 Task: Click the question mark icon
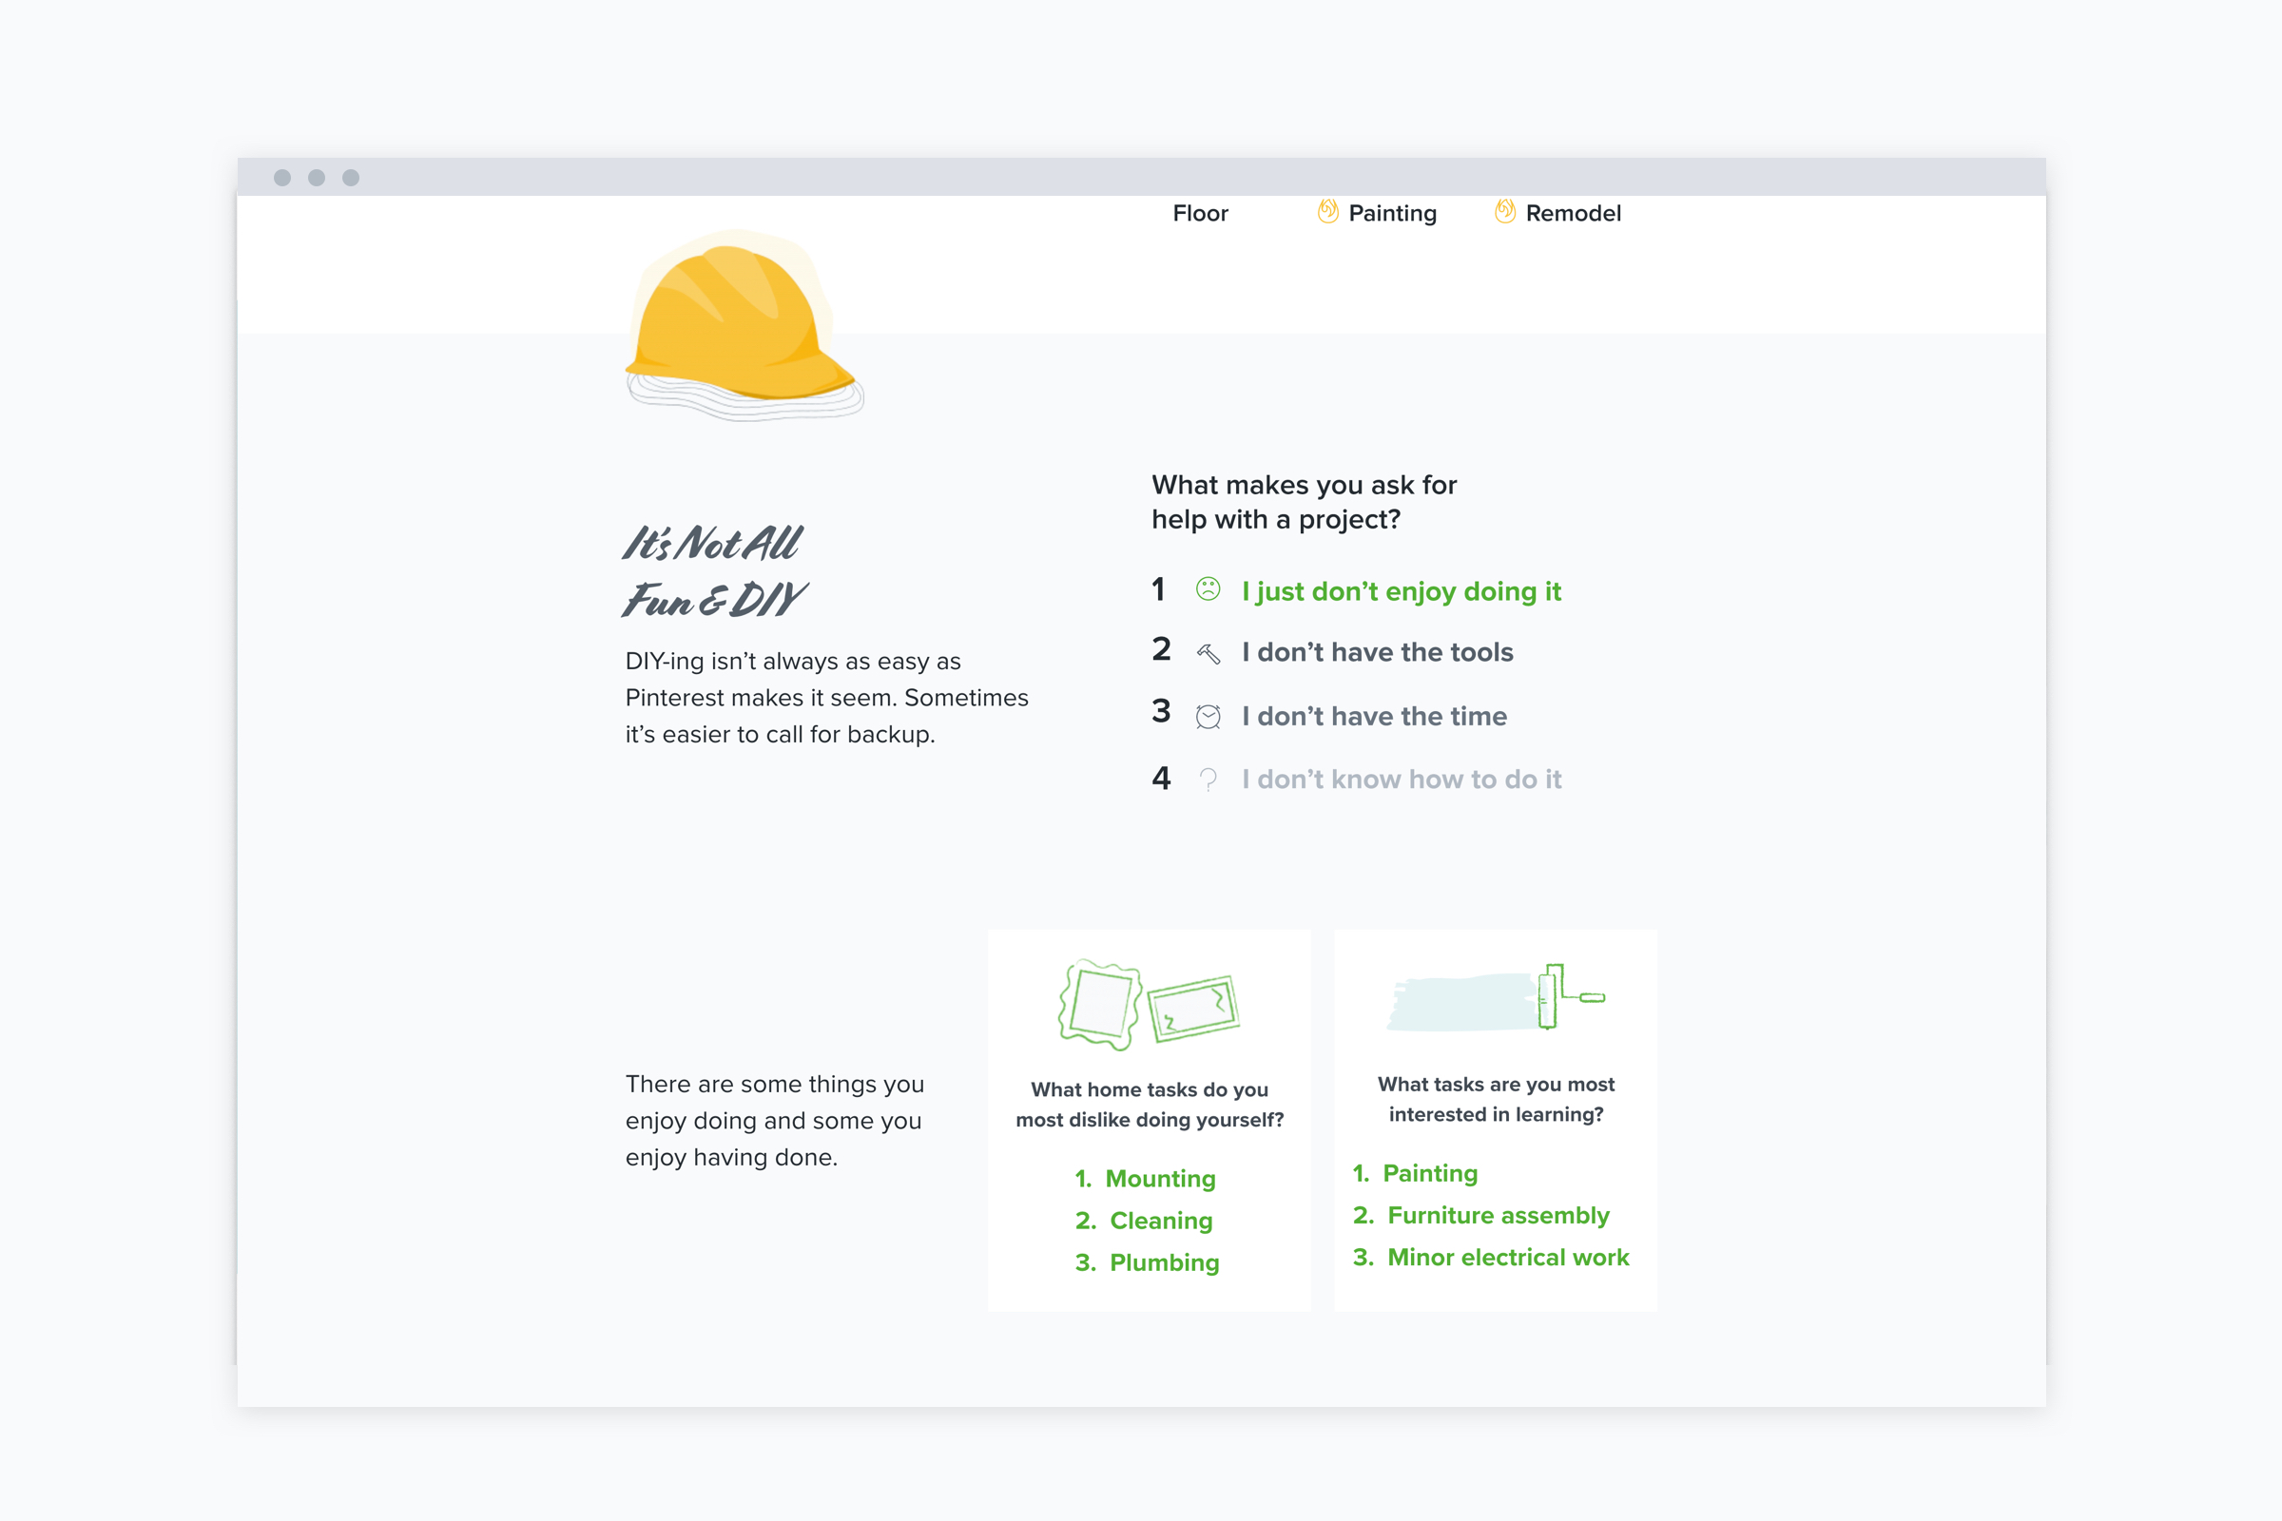click(1208, 779)
